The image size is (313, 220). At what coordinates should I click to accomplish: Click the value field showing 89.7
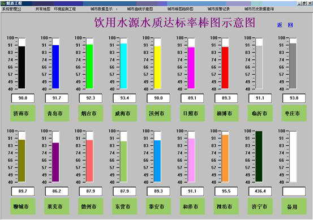[x=23, y=191]
